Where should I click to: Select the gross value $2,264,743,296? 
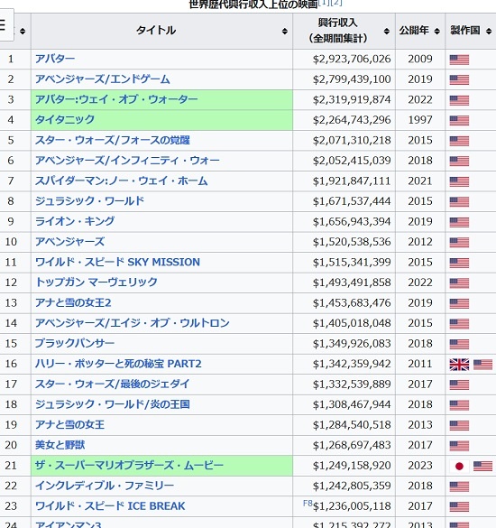[x=352, y=120]
